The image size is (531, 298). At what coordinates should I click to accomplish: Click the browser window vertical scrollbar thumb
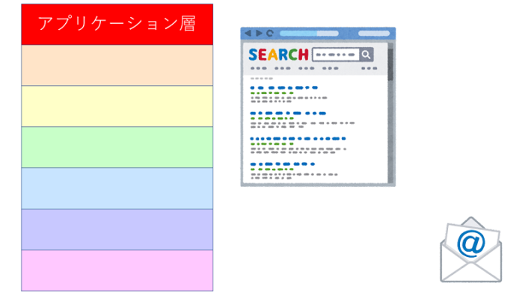(x=390, y=64)
